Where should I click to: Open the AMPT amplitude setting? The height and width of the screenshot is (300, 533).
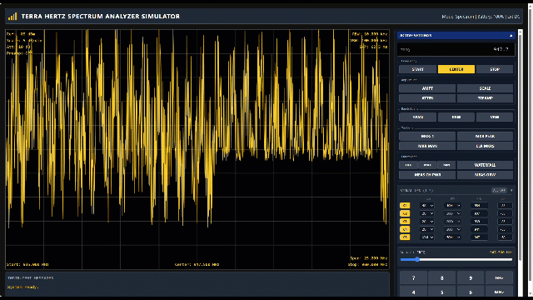pos(427,88)
